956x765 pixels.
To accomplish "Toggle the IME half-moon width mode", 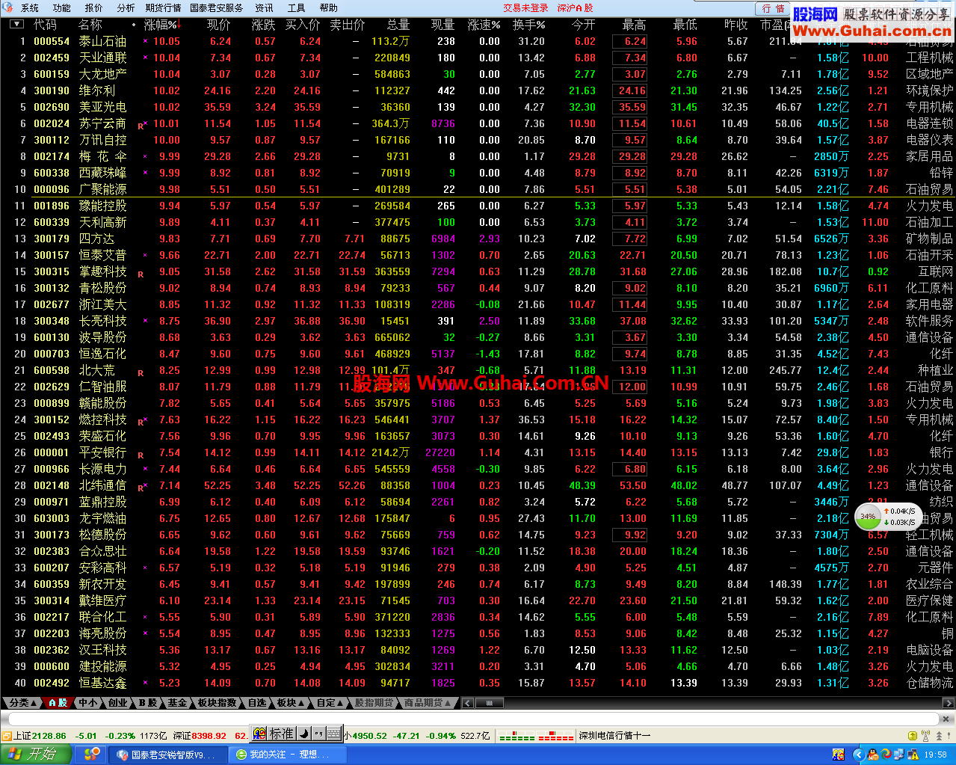I will (306, 734).
